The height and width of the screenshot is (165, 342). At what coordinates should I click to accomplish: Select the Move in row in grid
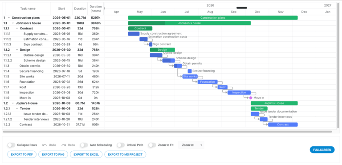[x=53, y=98]
